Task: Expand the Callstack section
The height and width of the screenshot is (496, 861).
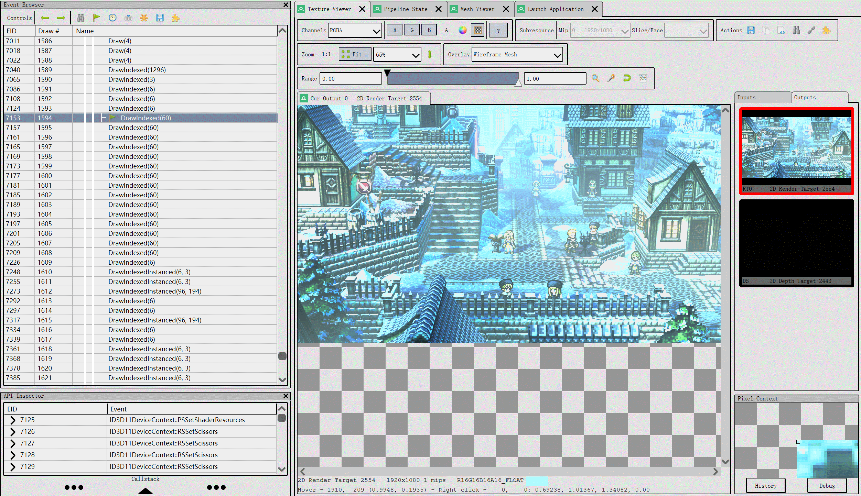Action: click(146, 490)
